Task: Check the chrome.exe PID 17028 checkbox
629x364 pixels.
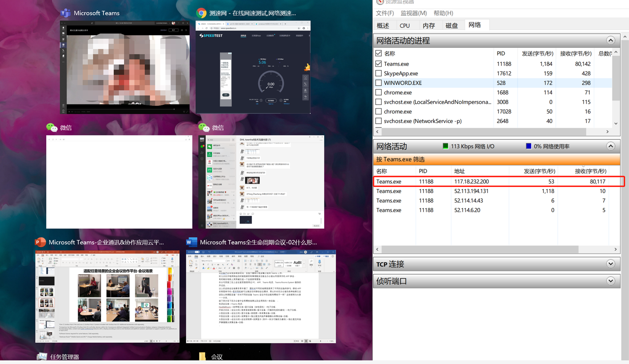Action: [x=378, y=111]
